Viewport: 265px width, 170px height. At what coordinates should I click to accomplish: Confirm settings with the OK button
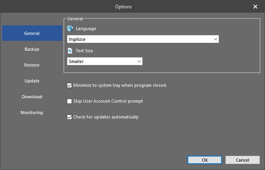[x=204, y=160]
